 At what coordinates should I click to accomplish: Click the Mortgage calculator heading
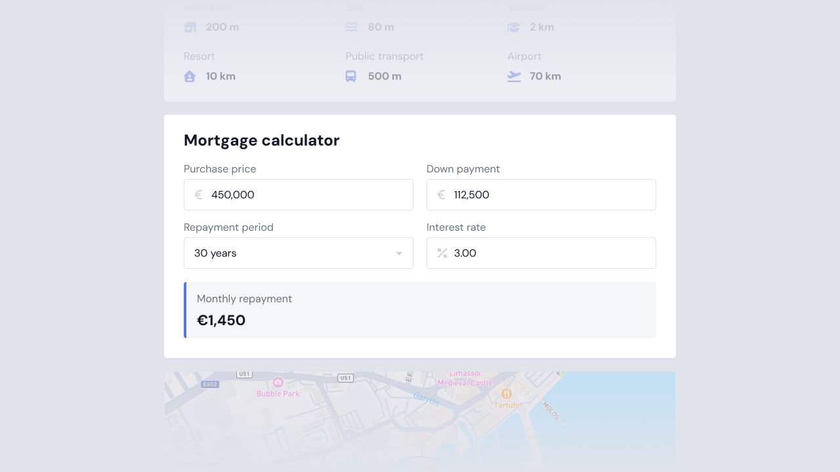(x=261, y=140)
